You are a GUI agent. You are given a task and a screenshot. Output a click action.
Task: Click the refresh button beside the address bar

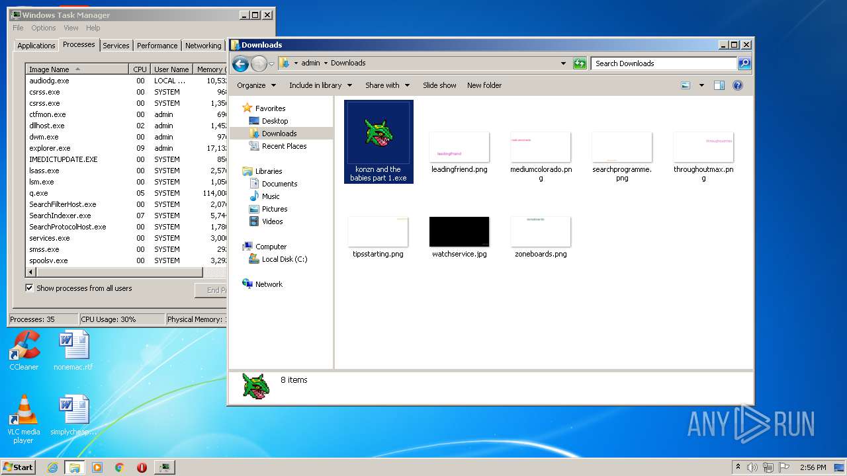[x=580, y=63]
